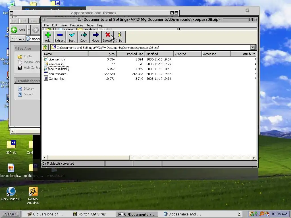Open the File menu in 7-Zip
The width and height of the screenshot is (291, 218).
pos(46,25)
